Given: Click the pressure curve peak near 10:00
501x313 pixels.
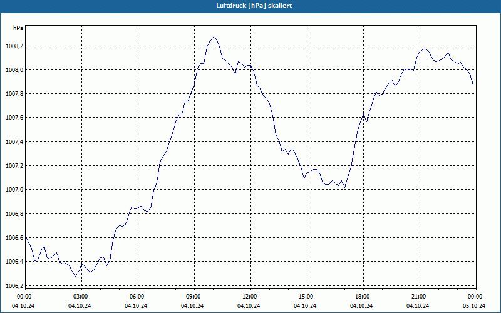Looking at the screenshot, I should tap(214, 38).
